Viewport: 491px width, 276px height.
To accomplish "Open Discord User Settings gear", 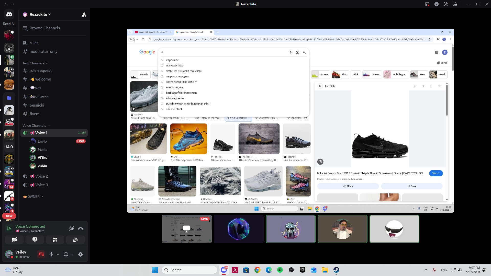I will 81,254.
